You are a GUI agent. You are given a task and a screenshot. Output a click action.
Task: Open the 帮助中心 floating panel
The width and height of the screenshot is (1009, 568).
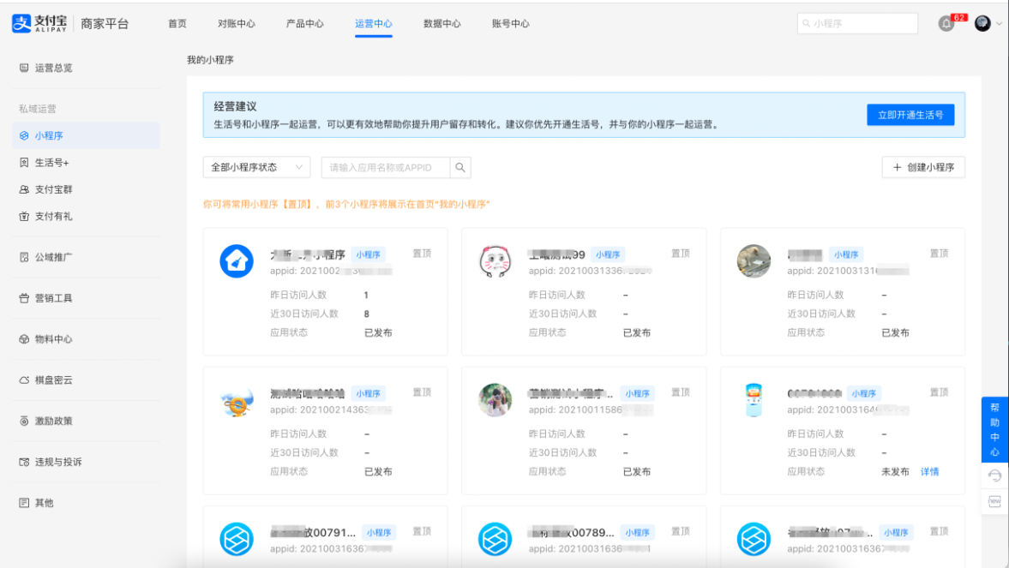click(x=994, y=430)
